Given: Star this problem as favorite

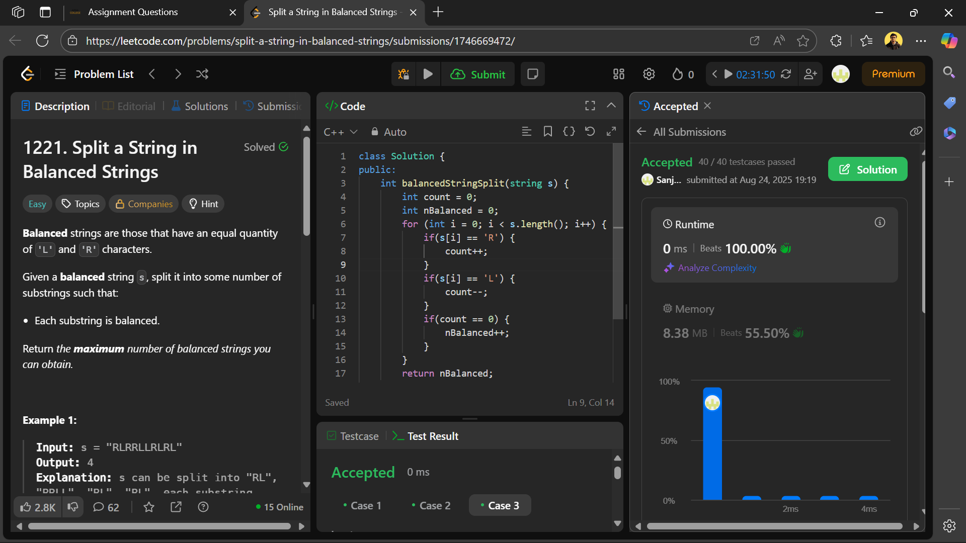Looking at the screenshot, I should (149, 507).
